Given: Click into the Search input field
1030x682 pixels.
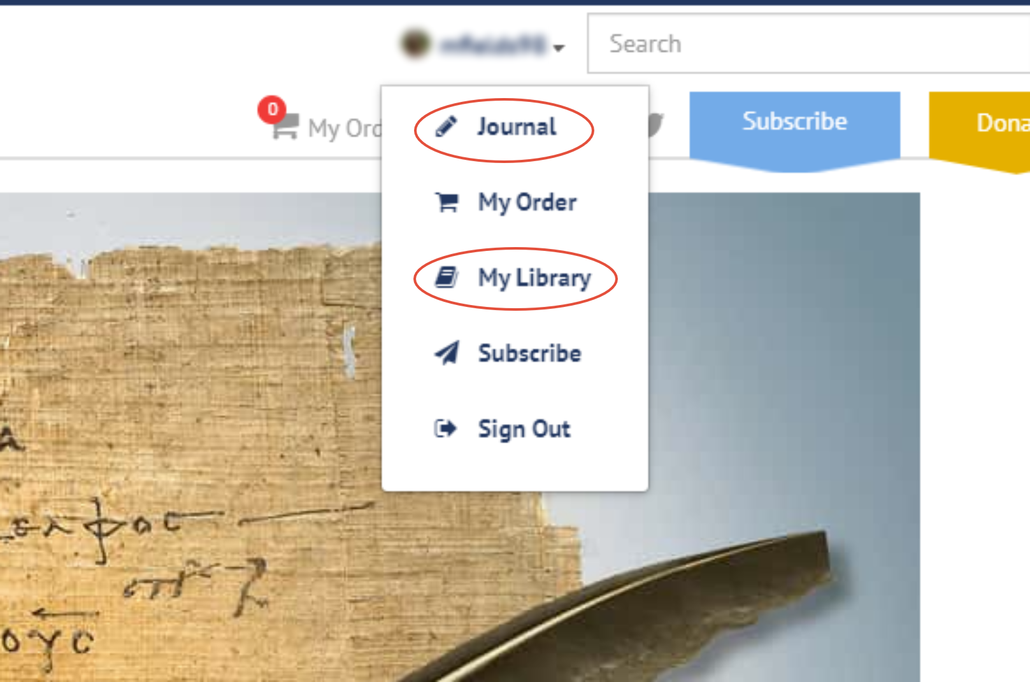Looking at the screenshot, I should pos(808,43).
